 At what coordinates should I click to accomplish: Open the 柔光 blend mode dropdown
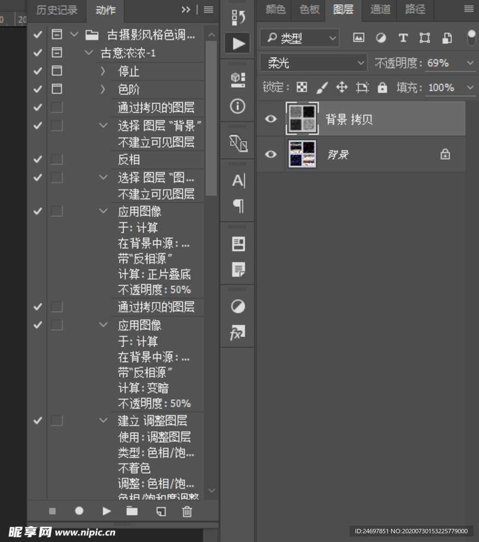[313, 63]
